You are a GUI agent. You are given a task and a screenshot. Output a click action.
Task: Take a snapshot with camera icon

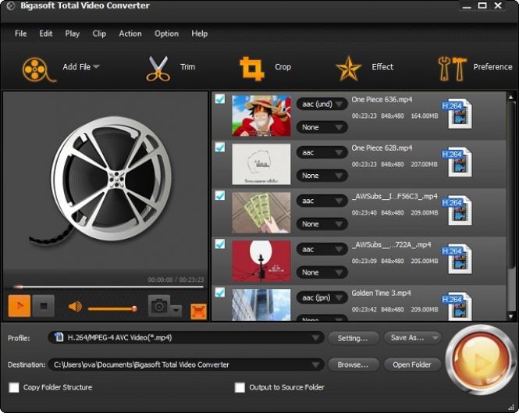[159, 306]
